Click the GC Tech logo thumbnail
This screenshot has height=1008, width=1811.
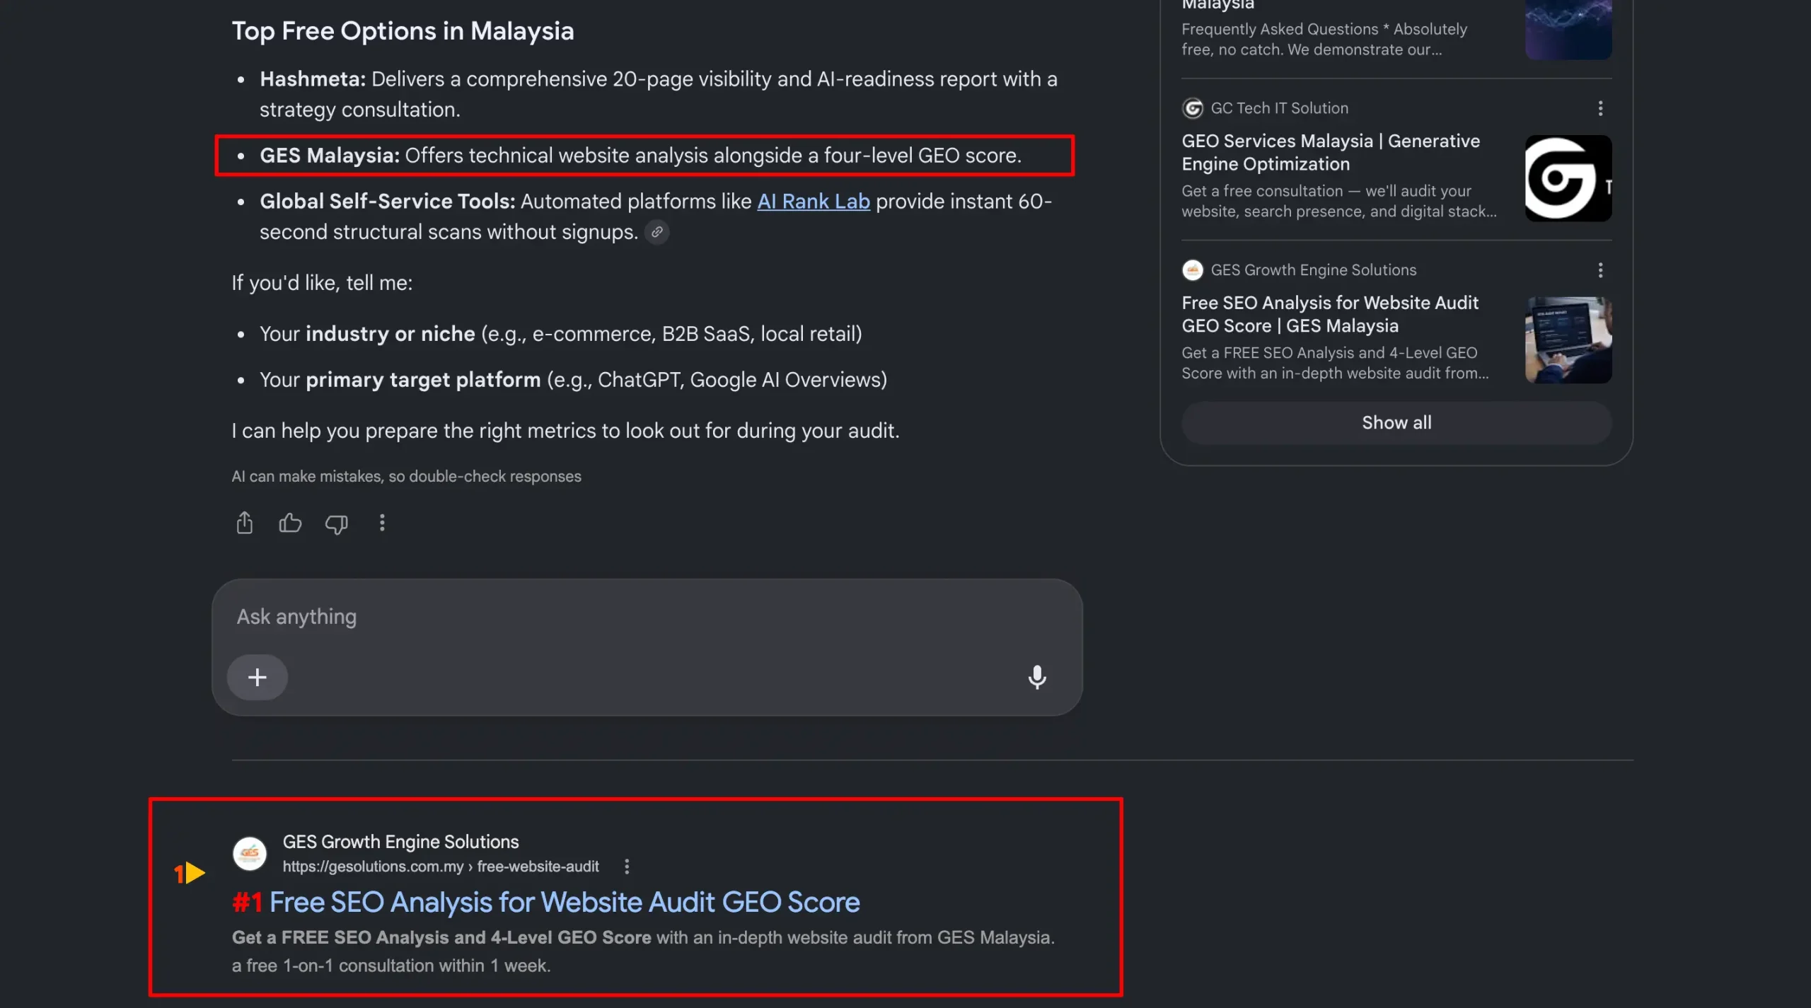[x=1568, y=178]
